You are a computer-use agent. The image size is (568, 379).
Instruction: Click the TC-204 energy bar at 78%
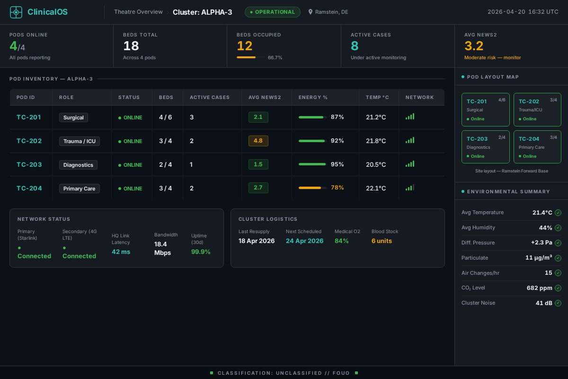tap(313, 188)
